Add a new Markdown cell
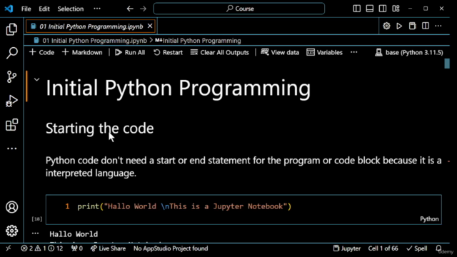Image resolution: width=457 pixels, height=257 pixels. tap(83, 52)
